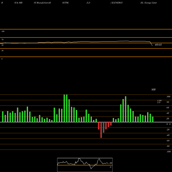Click the 50 level label on the RSI scale
Image resolution: width=172 pixels, height=172 pixels.
click(x=2, y=45)
